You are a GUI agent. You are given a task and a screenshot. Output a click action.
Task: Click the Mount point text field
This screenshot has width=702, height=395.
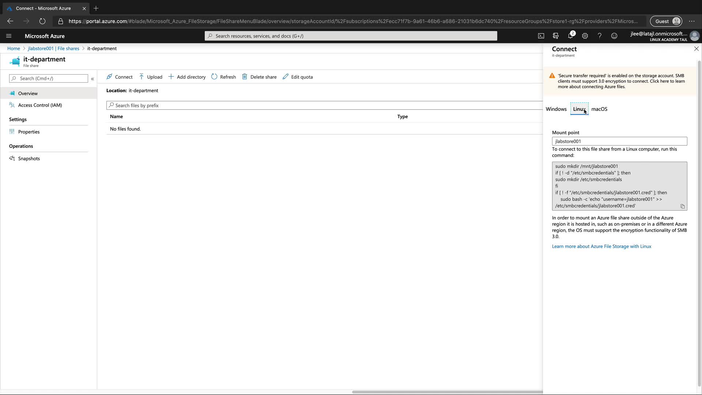pyautogui.click(x=619, y=141)
